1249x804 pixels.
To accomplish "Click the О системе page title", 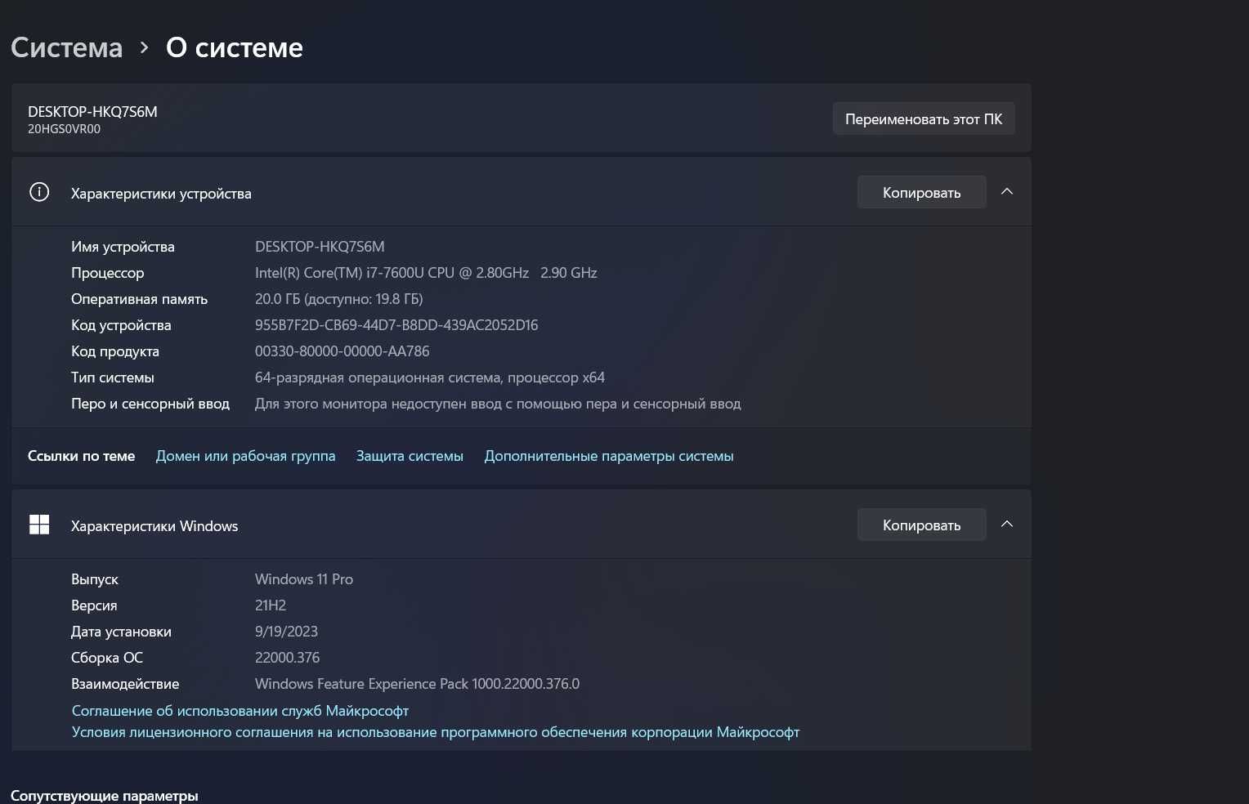I will [x=235, y=47].
